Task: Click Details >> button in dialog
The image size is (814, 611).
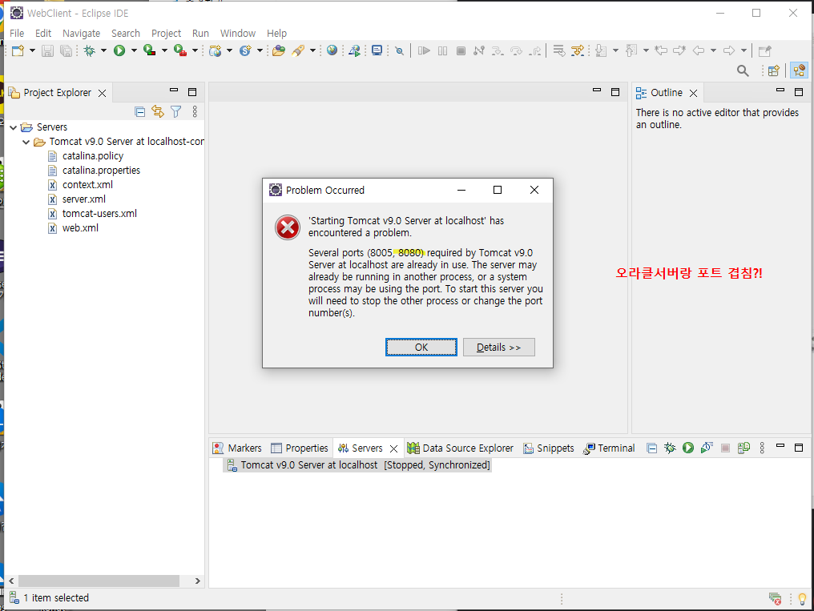Action: pyautogui.click(x=498, y=347)
